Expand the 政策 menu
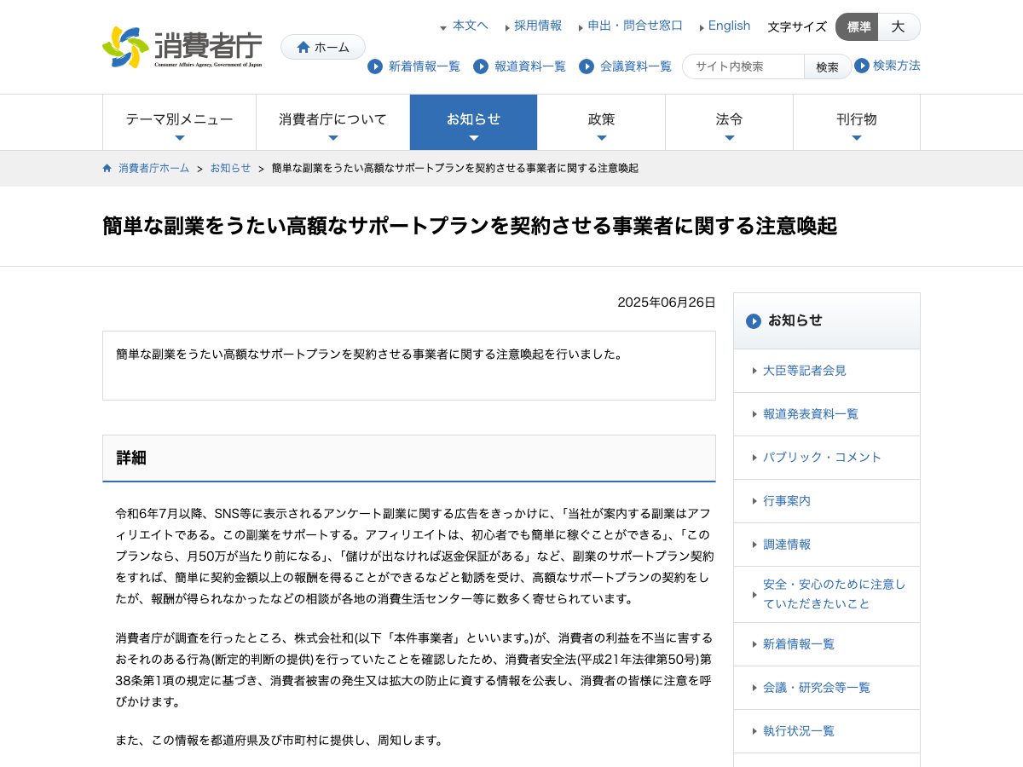The width and height of the screenshot is (1023, 767). click(601, 123)
